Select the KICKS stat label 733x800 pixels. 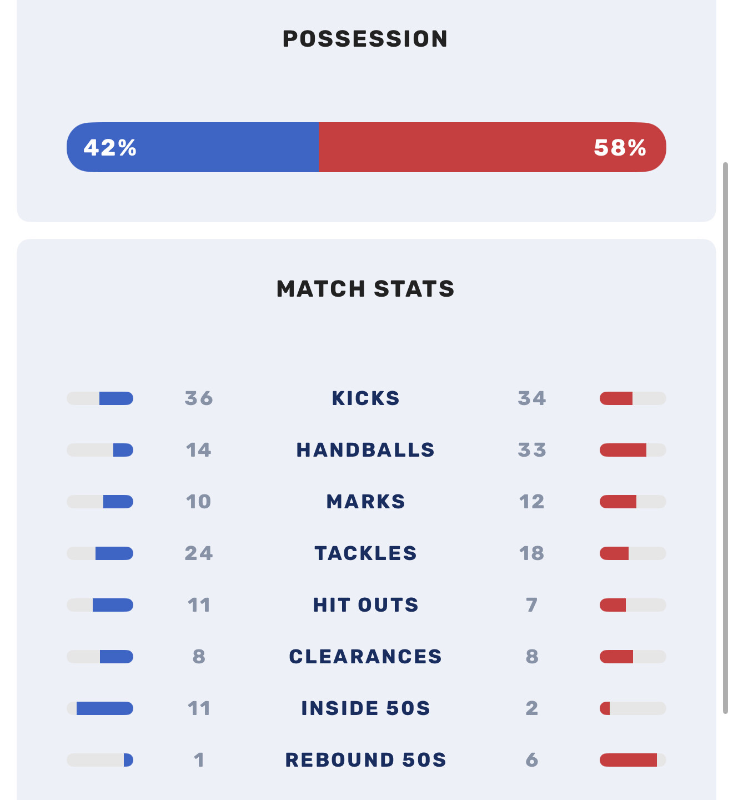365,398
